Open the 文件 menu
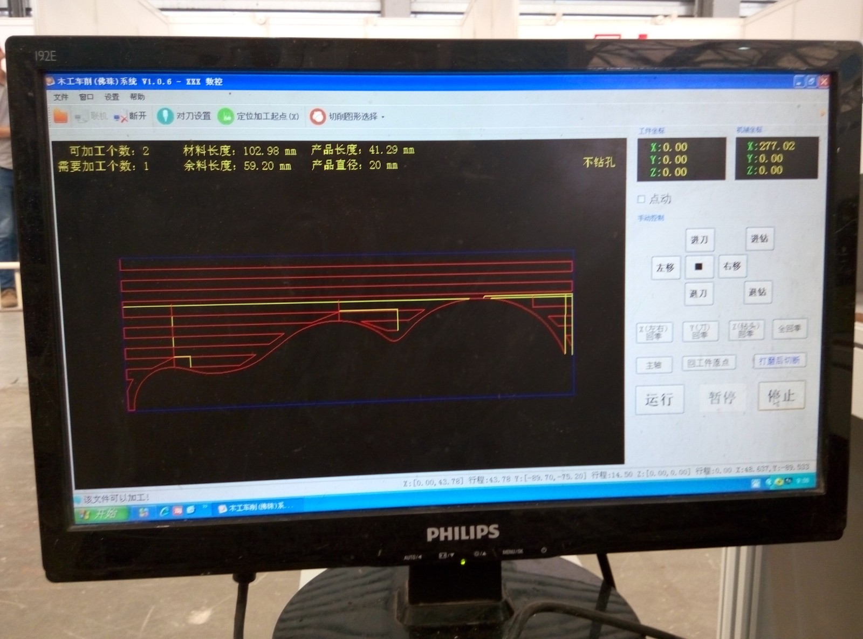 pos(61,97)
